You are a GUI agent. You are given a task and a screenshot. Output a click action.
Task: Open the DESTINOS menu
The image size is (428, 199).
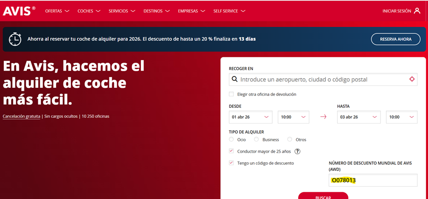[157, 11]
